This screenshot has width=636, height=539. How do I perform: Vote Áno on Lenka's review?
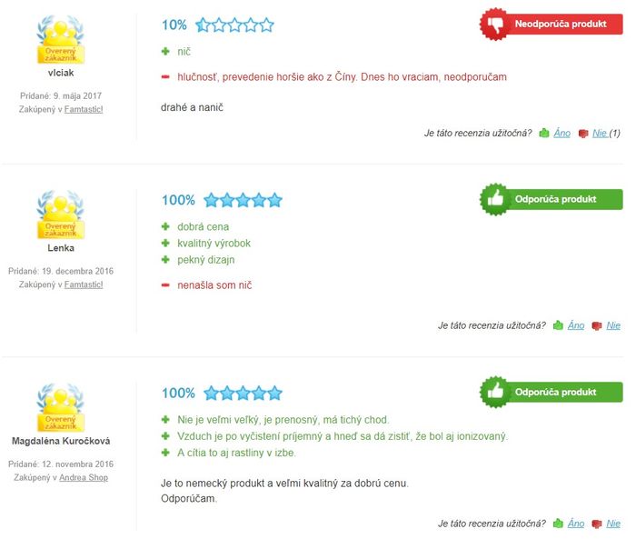click(576, 325)
